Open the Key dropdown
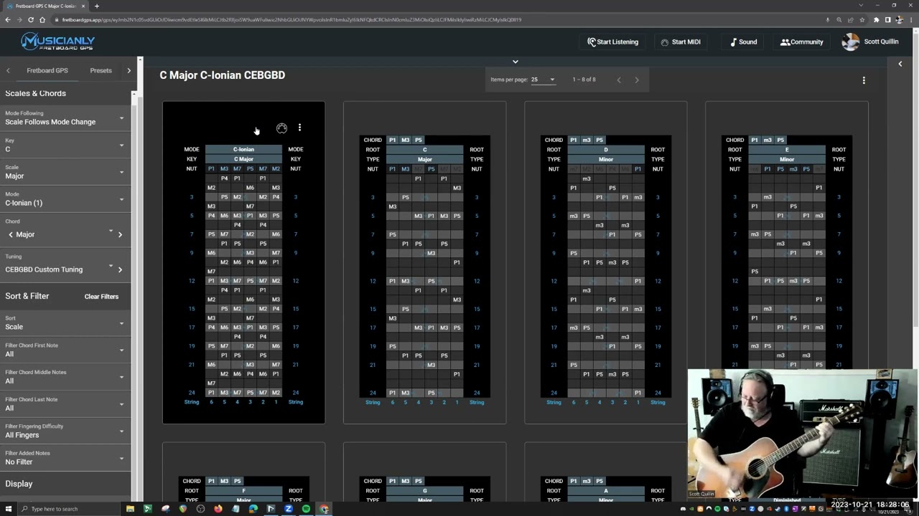The height and width of the screenshot is (516, 919). pyautogui.click(x=65, y=145)
